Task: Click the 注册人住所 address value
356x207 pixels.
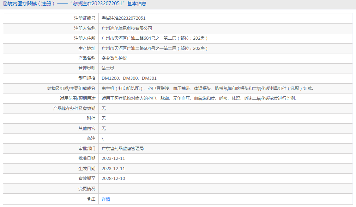Action: [x=155, y=38]
